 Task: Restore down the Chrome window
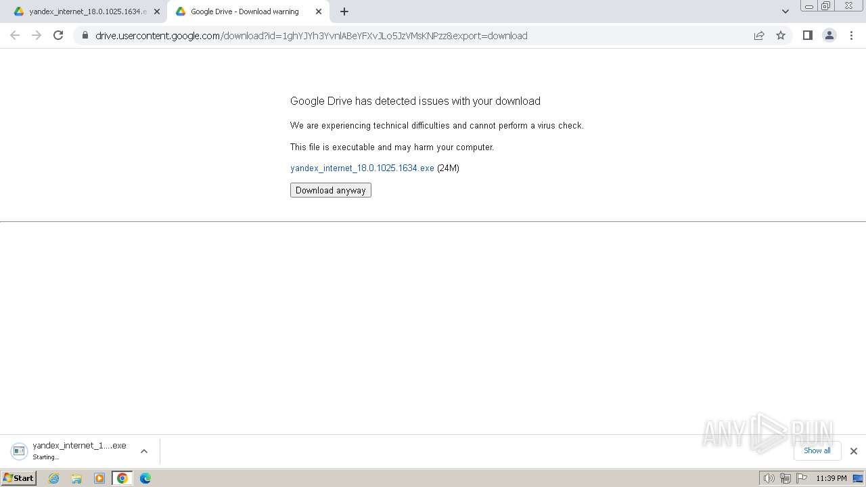(x=826, y=5)
